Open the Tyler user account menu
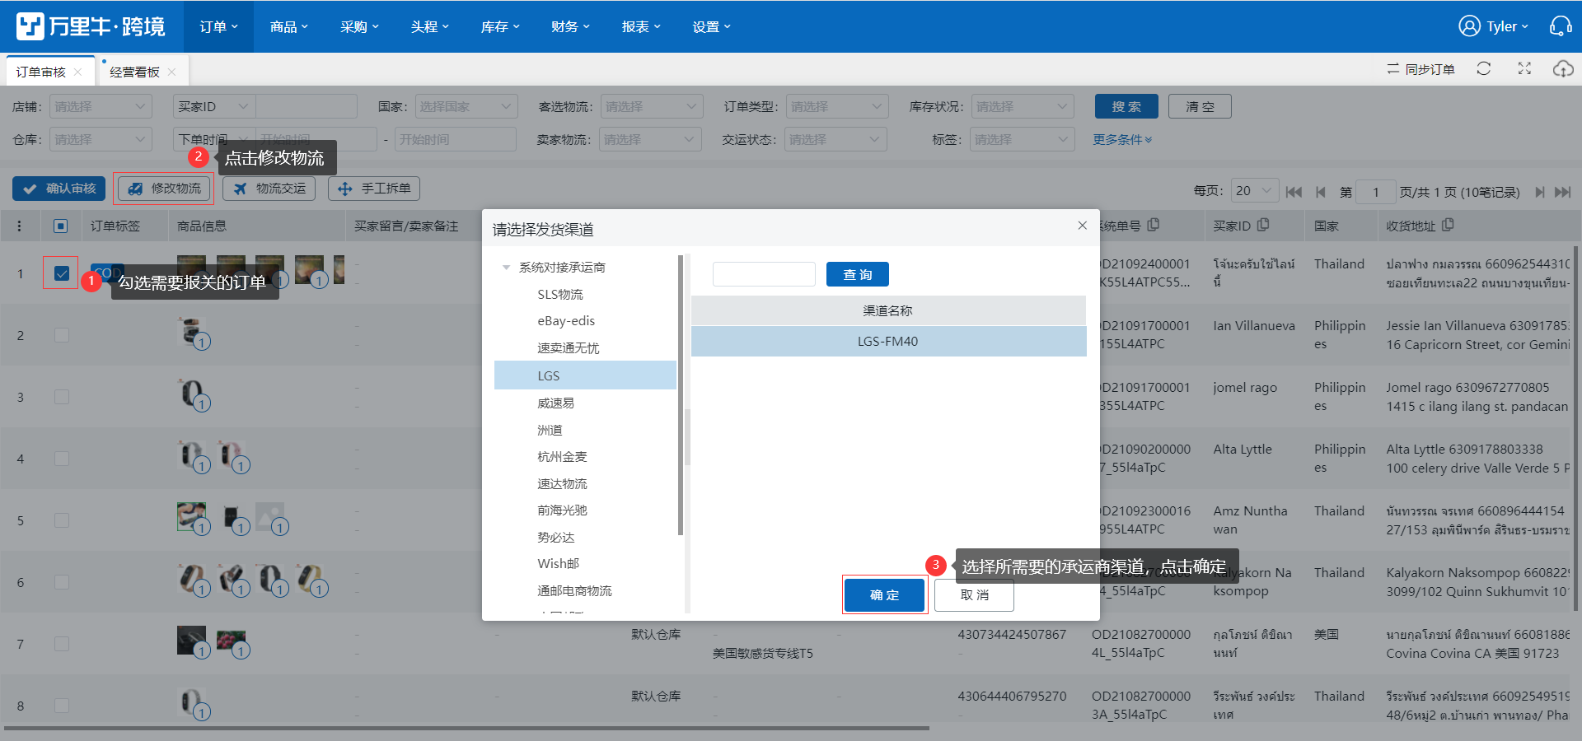1582x741 pixels. (1493, 26)
